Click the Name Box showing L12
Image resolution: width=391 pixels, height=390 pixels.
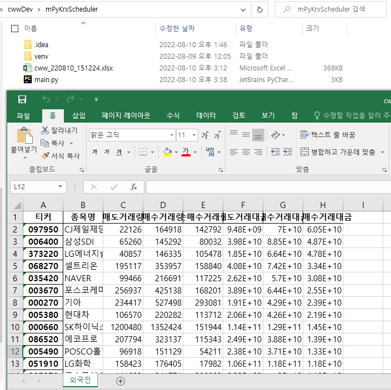38,187
